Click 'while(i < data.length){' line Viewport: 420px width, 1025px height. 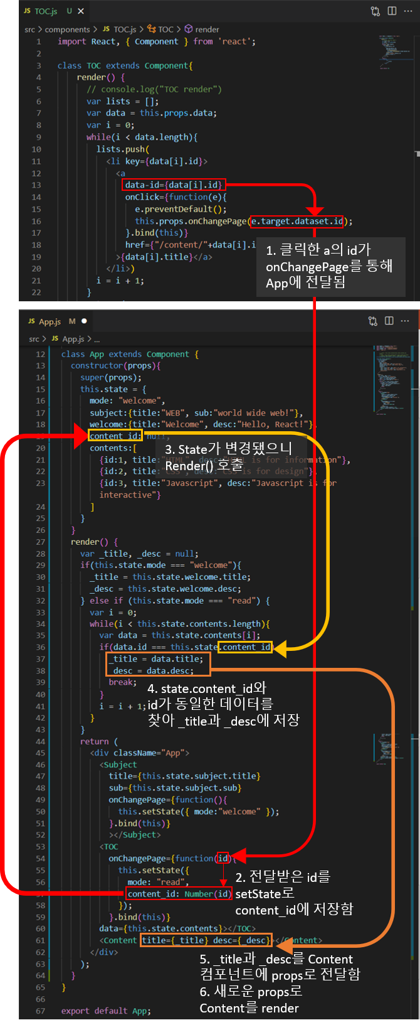pos(142,137)
